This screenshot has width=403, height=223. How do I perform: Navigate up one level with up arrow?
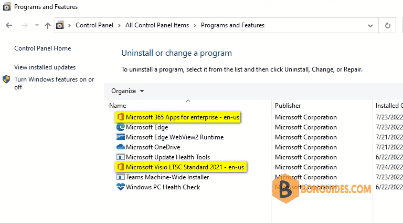(x=48, y=25)
